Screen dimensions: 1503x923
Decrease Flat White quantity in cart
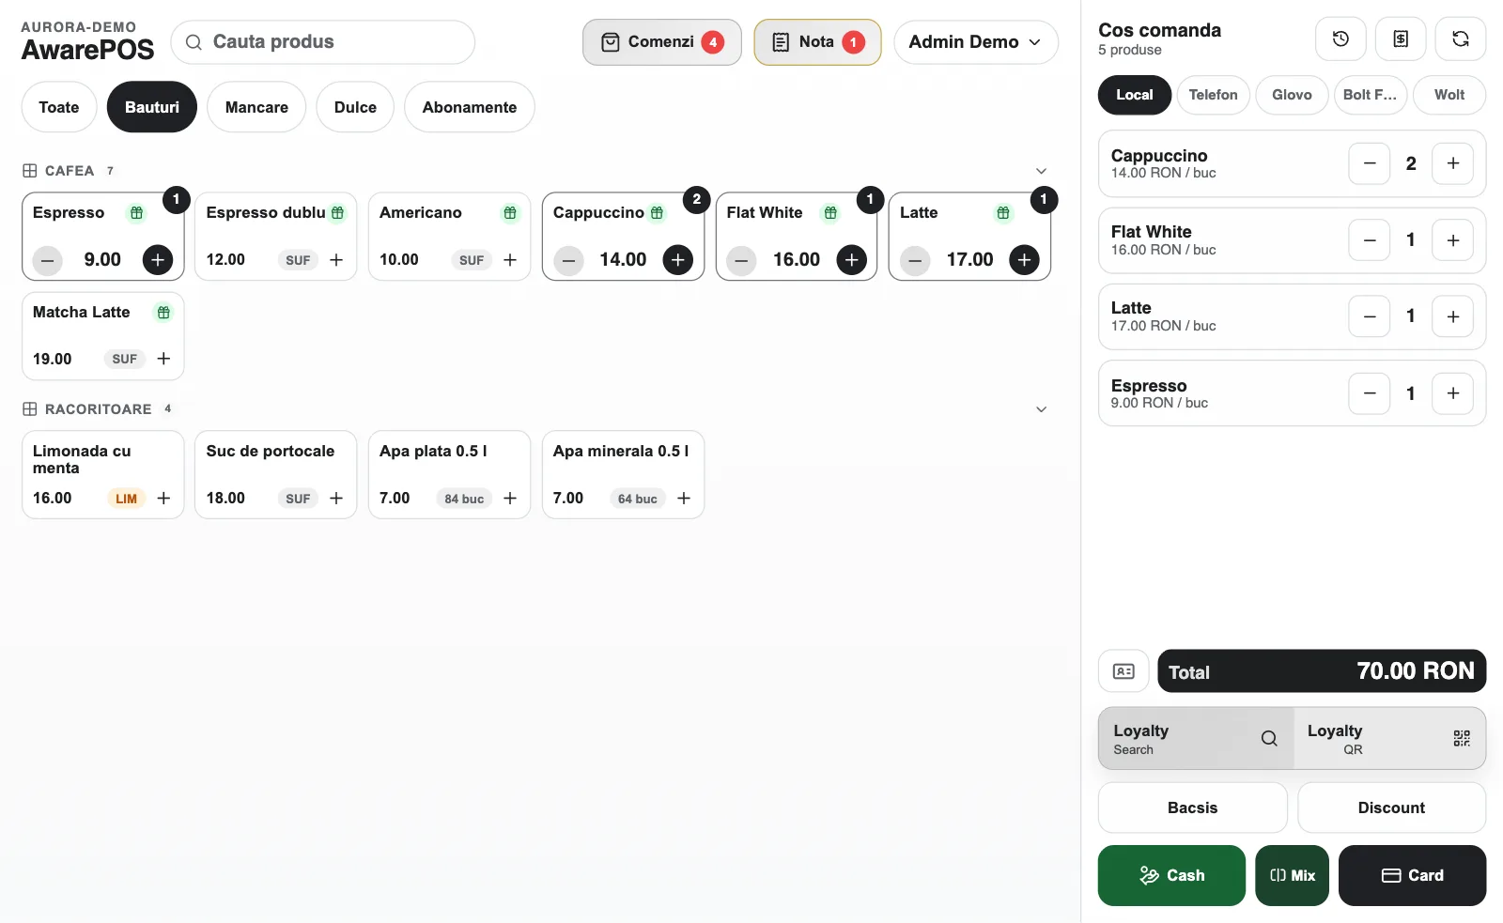click(1370, 240)
